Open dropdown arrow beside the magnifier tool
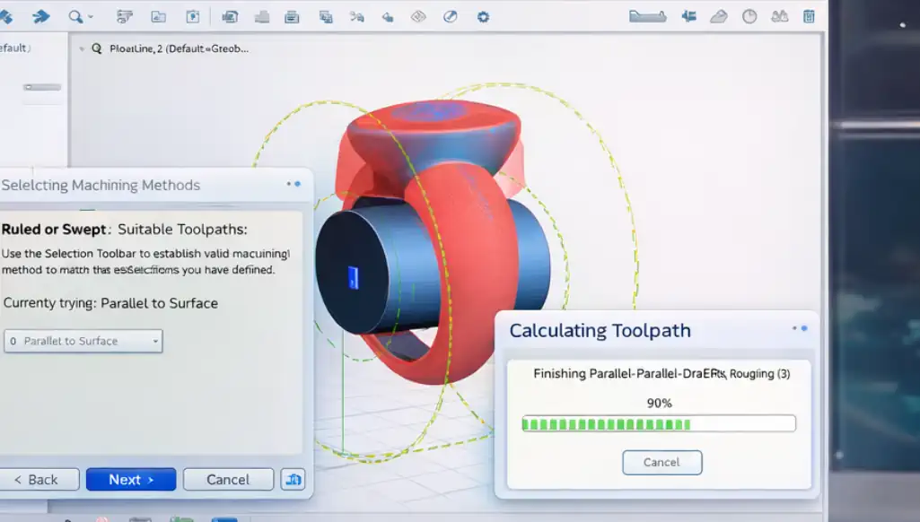The height and width of the screenshot is (522, 920). [x=90, y=17]
